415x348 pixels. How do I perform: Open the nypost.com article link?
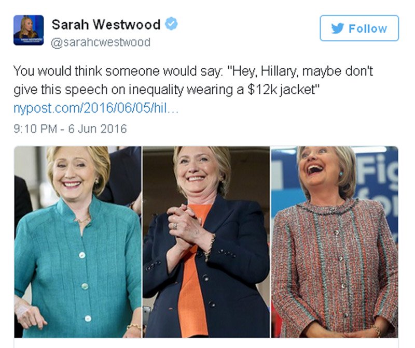(x=96, y=109)
